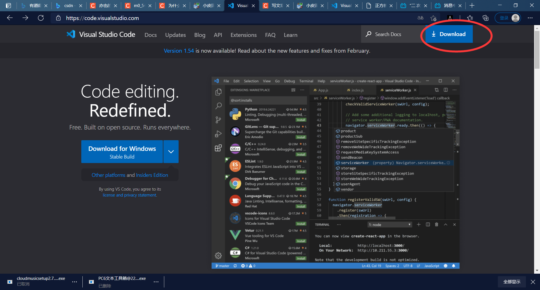Open the Updates navigation item
The image size is (540, 290).
(x=175, y=35)
